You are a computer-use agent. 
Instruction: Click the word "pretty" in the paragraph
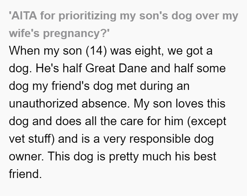[123, 157]
